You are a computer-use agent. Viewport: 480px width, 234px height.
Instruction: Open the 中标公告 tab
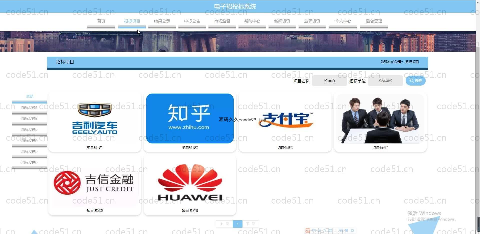tap(192, 21)
